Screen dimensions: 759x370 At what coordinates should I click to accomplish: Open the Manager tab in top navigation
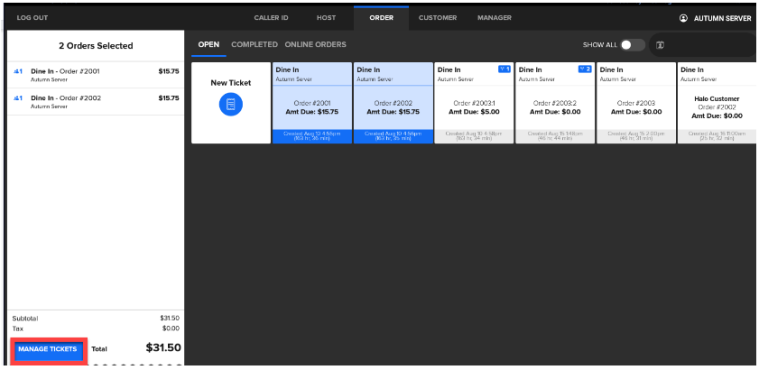(x=494, y=18)
